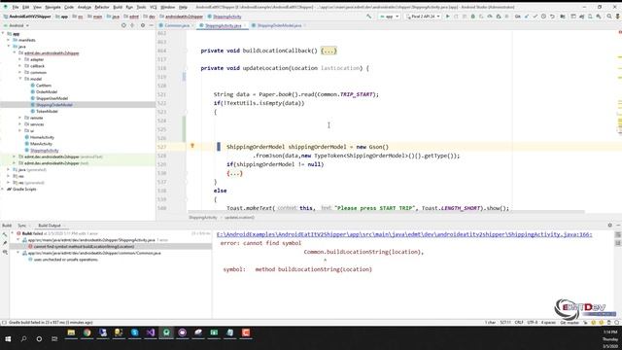Screen dimensions: 622x350
Task: Open File Explorer from the taskbar
Action: tap(71, 332)
